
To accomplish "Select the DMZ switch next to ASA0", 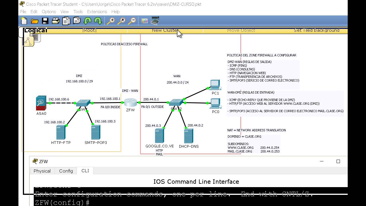I will point(83,103).
